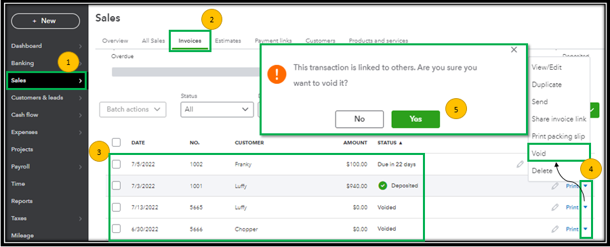610x247 pixels.
Task: Open action dropdown arrow for invoice 1001
Action: (x=585, y=186)
